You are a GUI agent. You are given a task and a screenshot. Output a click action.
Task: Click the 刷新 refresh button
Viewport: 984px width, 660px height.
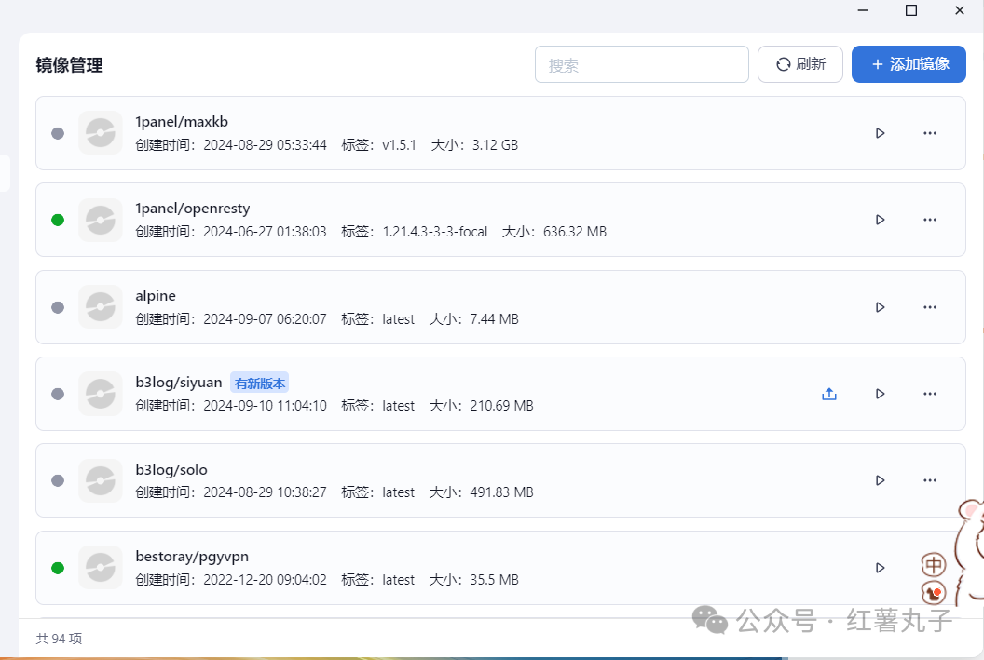pyautogui.click(x=800, y=64)
